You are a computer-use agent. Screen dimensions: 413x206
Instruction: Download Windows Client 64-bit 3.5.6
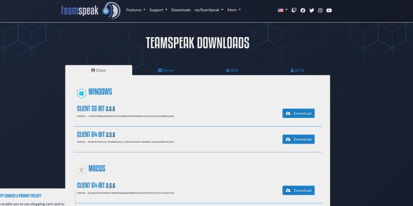pos(298,139)
